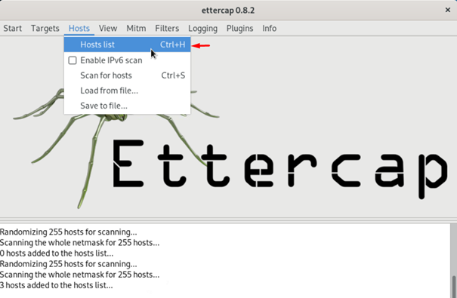
Task: Tick the Enable IPv6 scan checkbox
Action: (x=73, y=60)
